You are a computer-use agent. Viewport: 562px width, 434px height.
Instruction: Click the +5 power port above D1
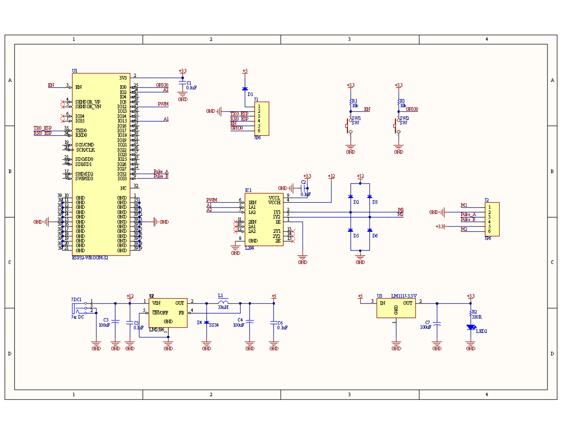coord(244,71)
